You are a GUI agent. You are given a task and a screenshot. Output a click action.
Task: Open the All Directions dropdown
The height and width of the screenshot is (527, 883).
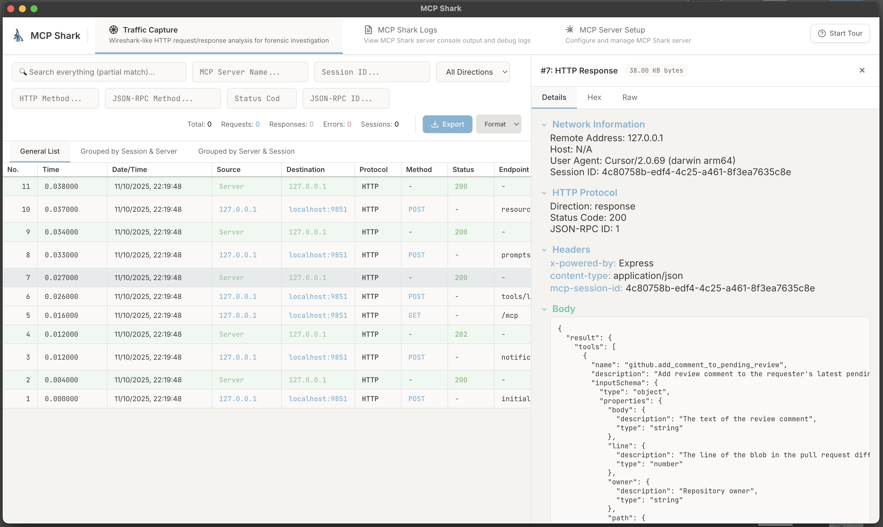click(x=473, y=72)
